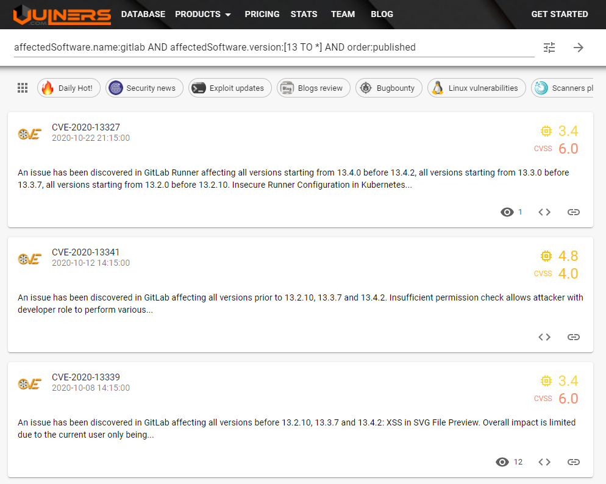Click views eye icon on CVE-2020-13327

pos(507,212)
